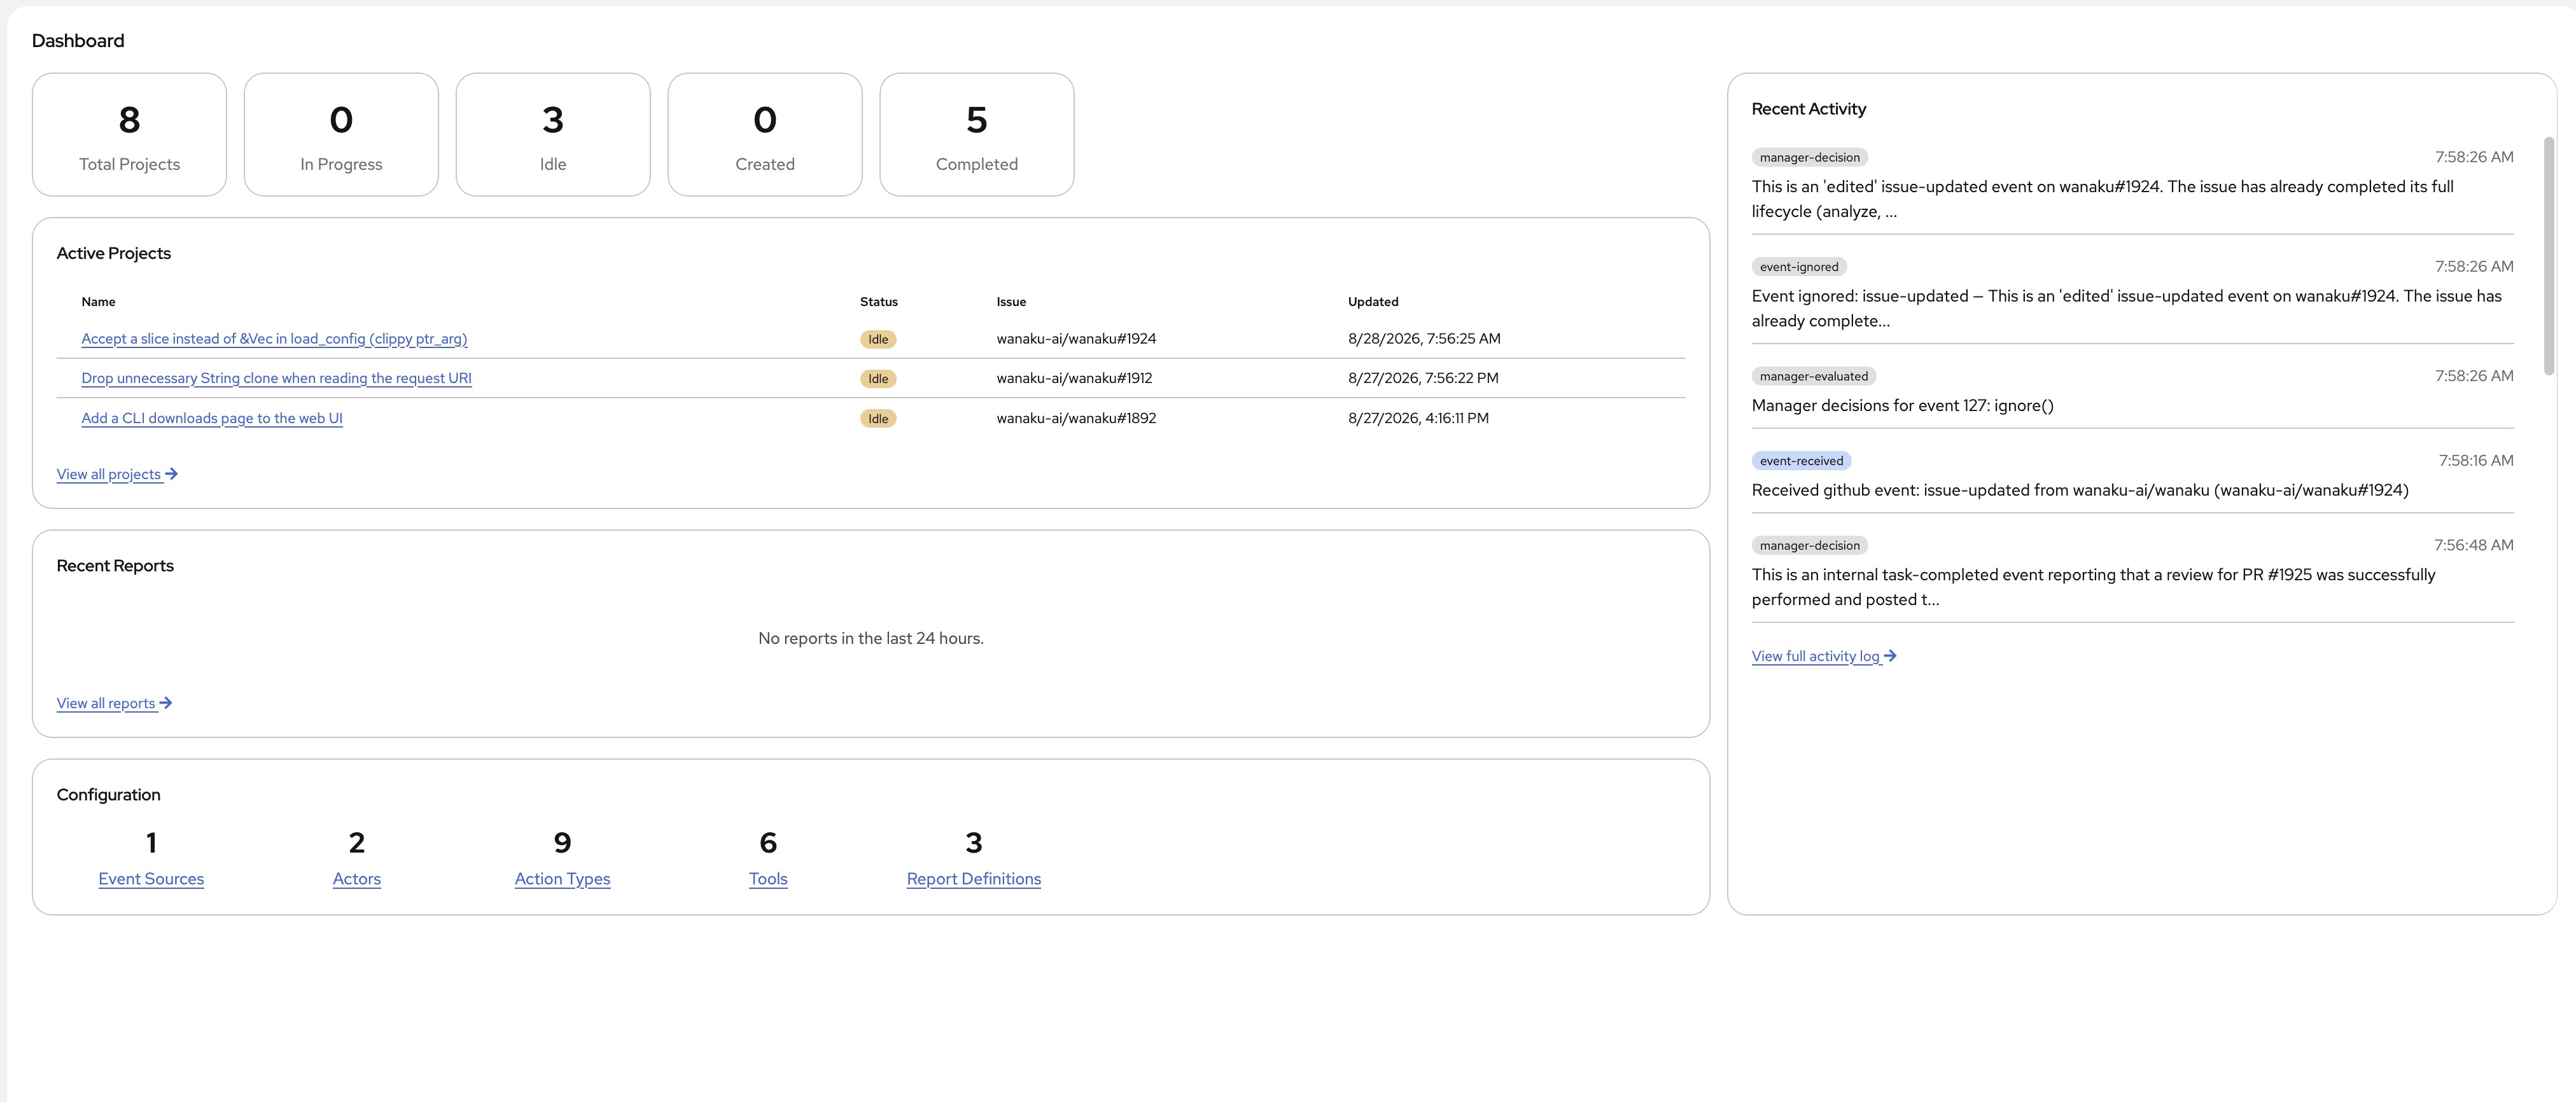Click the Active Projects section heading
Screen dimensions: 2576x1102
(x=114, y=254)
